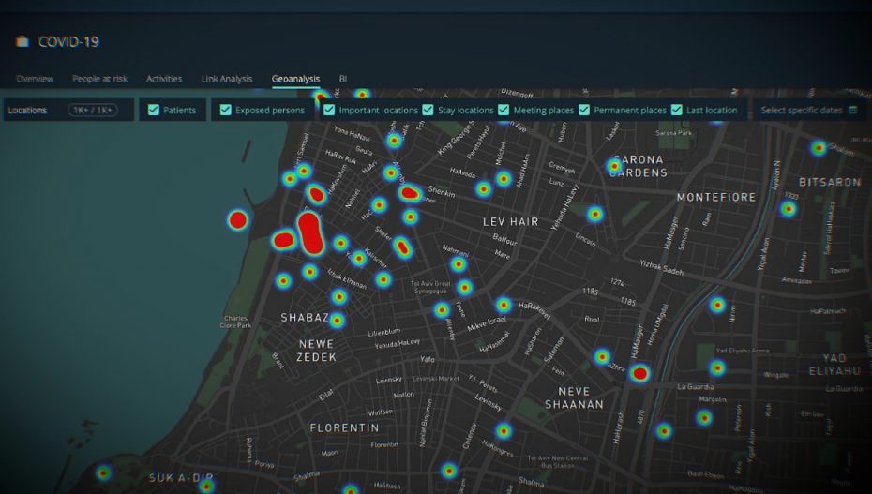The width and height of the screenshot is (872, 494).
Task: Toggle the Patients checkbox
Action: click(x=154, y=111)
